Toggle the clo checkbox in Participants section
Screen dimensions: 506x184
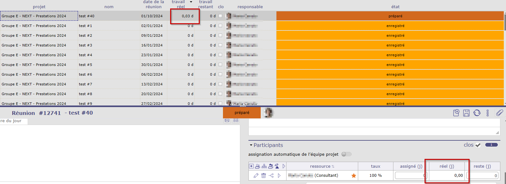478,145
